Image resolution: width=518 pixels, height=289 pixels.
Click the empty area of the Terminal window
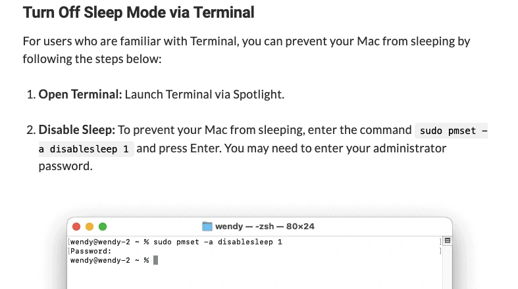(x=254, y=277)
